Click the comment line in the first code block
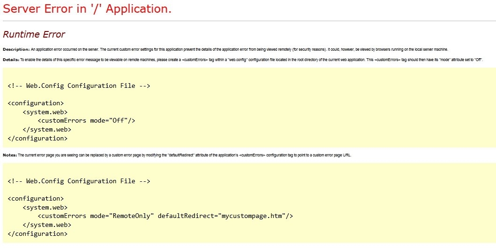Image resolution: width=496 pixels, height=249 pixels. (x=79, y=86)
